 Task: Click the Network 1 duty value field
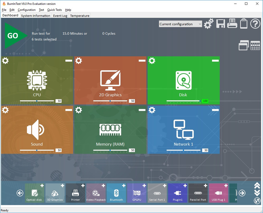pyautogui.click(x=205, y=150)
